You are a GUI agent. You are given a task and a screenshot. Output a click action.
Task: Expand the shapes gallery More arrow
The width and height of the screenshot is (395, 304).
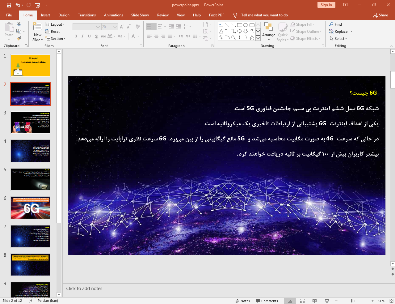click(x=258, y=38)
